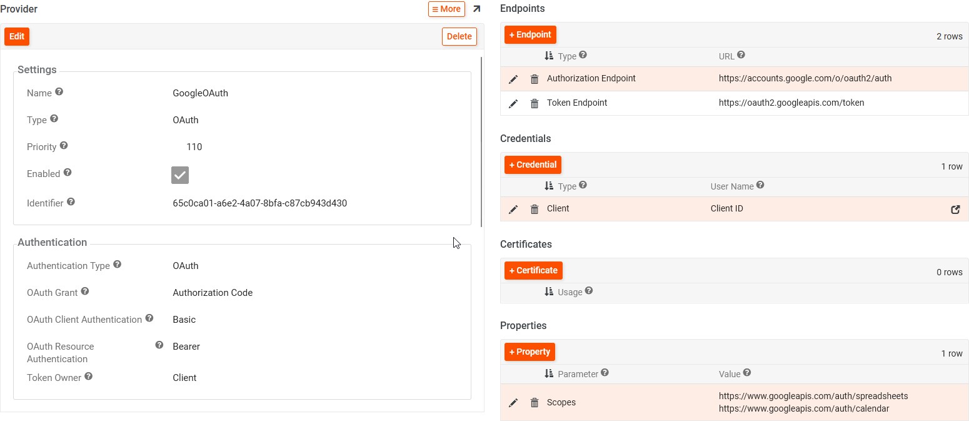Add a new Endpoint
The width and height of the screenshot is (969, 421).
(x=530, y=35)
